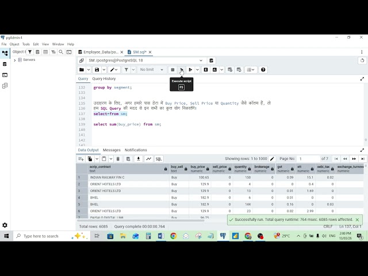Click the SQL button in Data Output toolbar
This screenshot has height=276, width=368.
159,159
